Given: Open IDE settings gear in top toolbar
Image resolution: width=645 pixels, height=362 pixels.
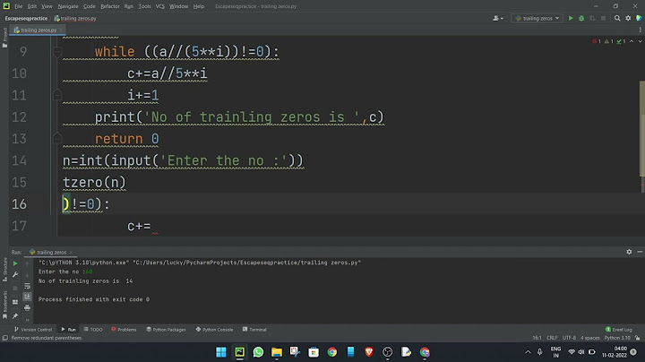Looking at the screenshot, I should point(628,18).
